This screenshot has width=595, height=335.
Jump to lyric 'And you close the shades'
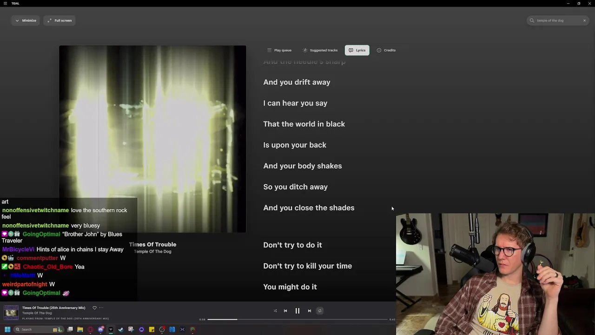(309, 208)
